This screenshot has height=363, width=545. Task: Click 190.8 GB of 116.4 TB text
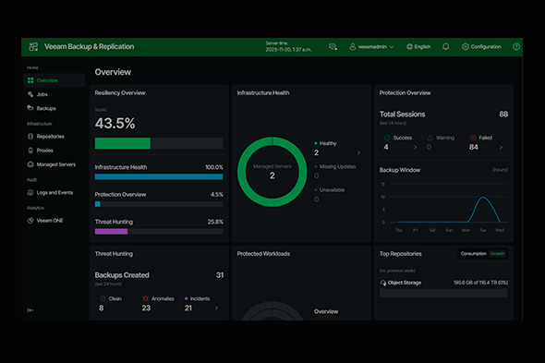pos(480,283)
